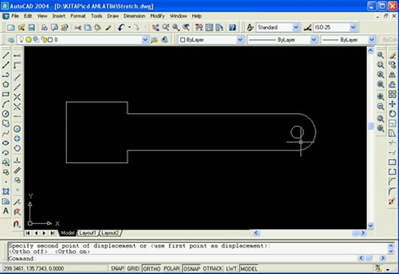
Task: Expand the Standard text style dropdown
Action: point(296,27)
